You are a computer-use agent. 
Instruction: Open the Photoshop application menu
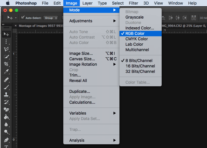(x=26, y=3)
